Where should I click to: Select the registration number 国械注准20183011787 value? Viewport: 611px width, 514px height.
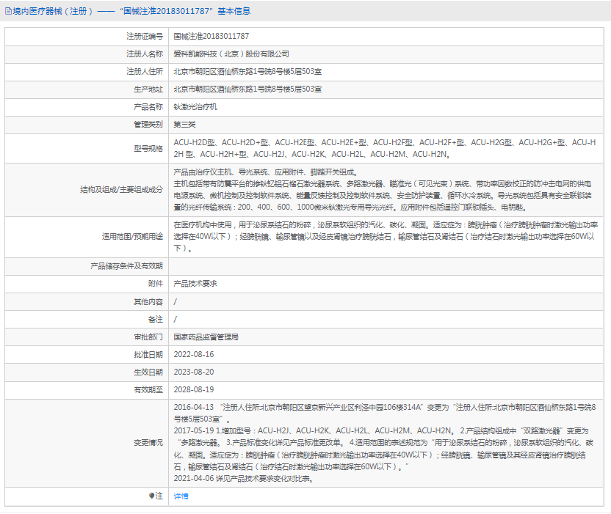(x=211, y=36)
